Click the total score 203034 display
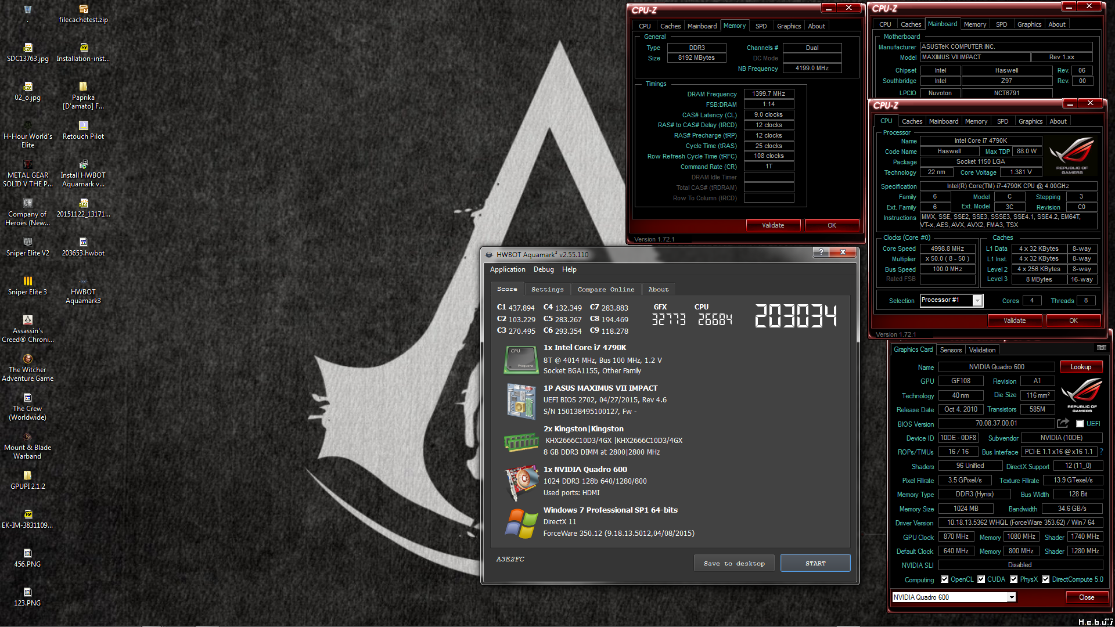 click(796, 316)
